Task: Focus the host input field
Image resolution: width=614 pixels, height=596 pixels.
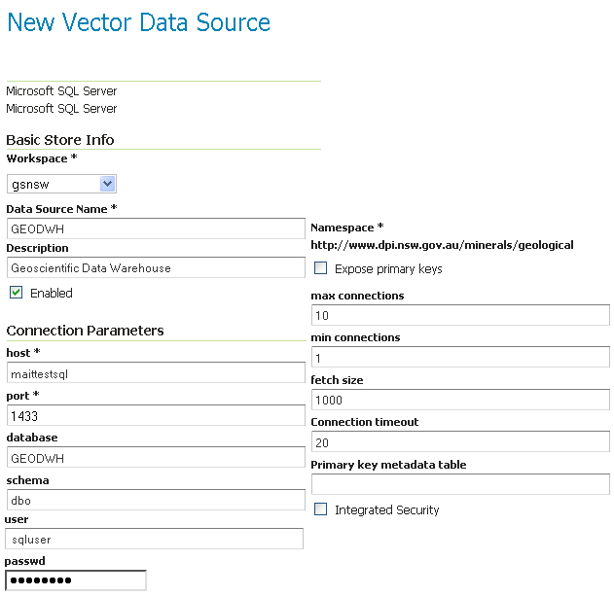Action: pos(156,372)
